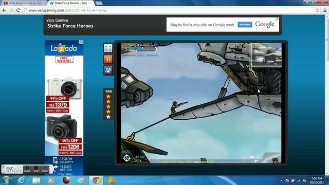The image size is (329, 185).
Task: Open Windows Media Player from taskbar
Action: (x=50, y=180)
